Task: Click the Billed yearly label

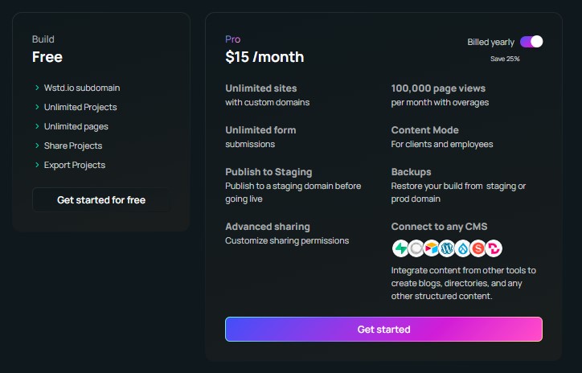Action: (490, 42)
